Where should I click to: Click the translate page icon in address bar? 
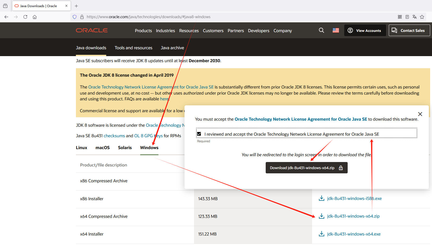point(415,17)
